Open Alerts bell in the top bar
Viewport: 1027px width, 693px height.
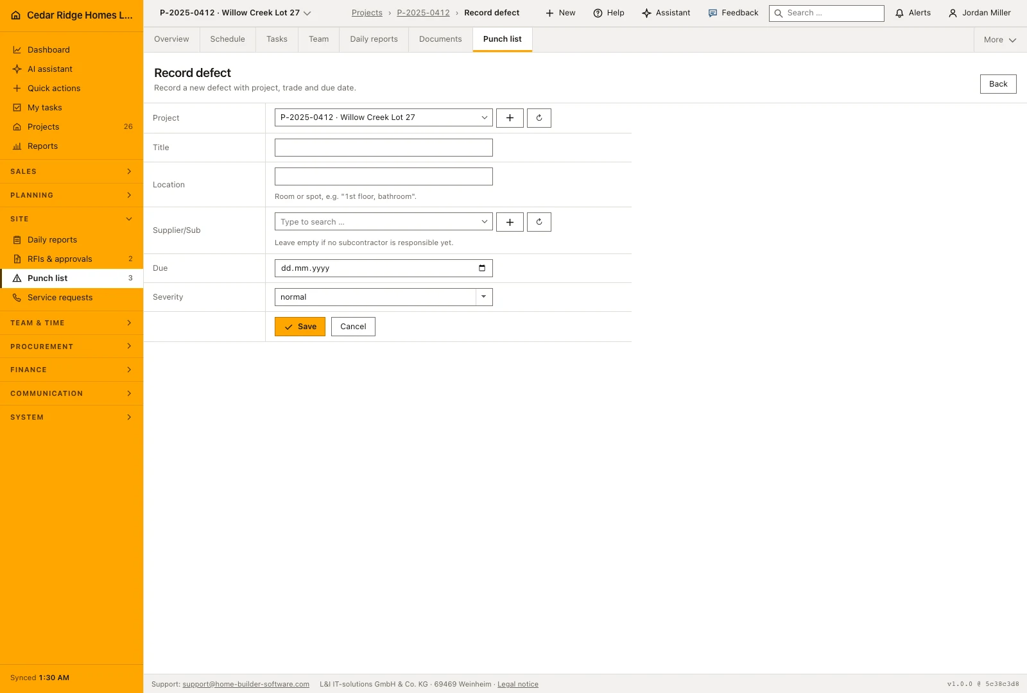pos(913,13)
